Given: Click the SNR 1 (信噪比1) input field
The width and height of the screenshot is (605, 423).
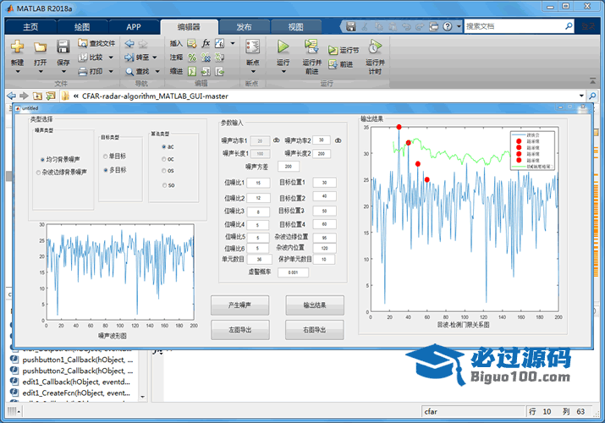Looking at the screenshot, I should (x=258, y=183).
